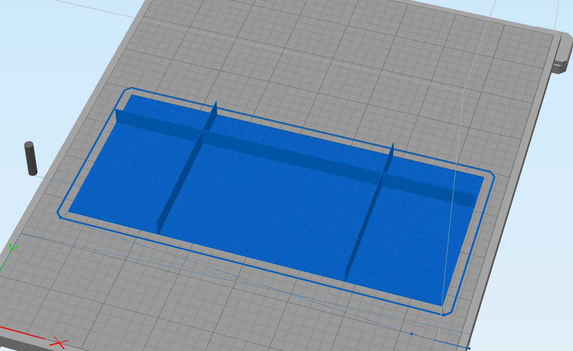
Task: Click the blue toolpath endpoint dot at bed edge
Action: tap(469, 348)
